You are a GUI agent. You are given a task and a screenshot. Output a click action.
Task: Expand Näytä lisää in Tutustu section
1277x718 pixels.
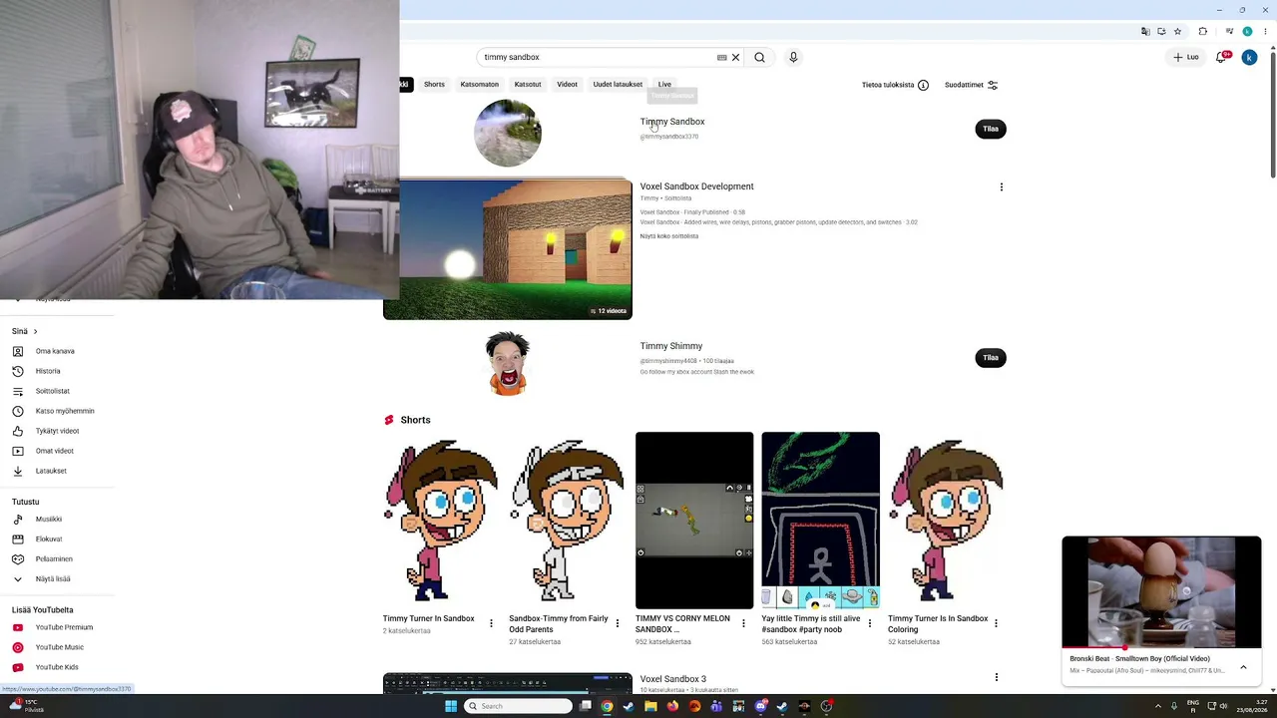tap(53, 578)
